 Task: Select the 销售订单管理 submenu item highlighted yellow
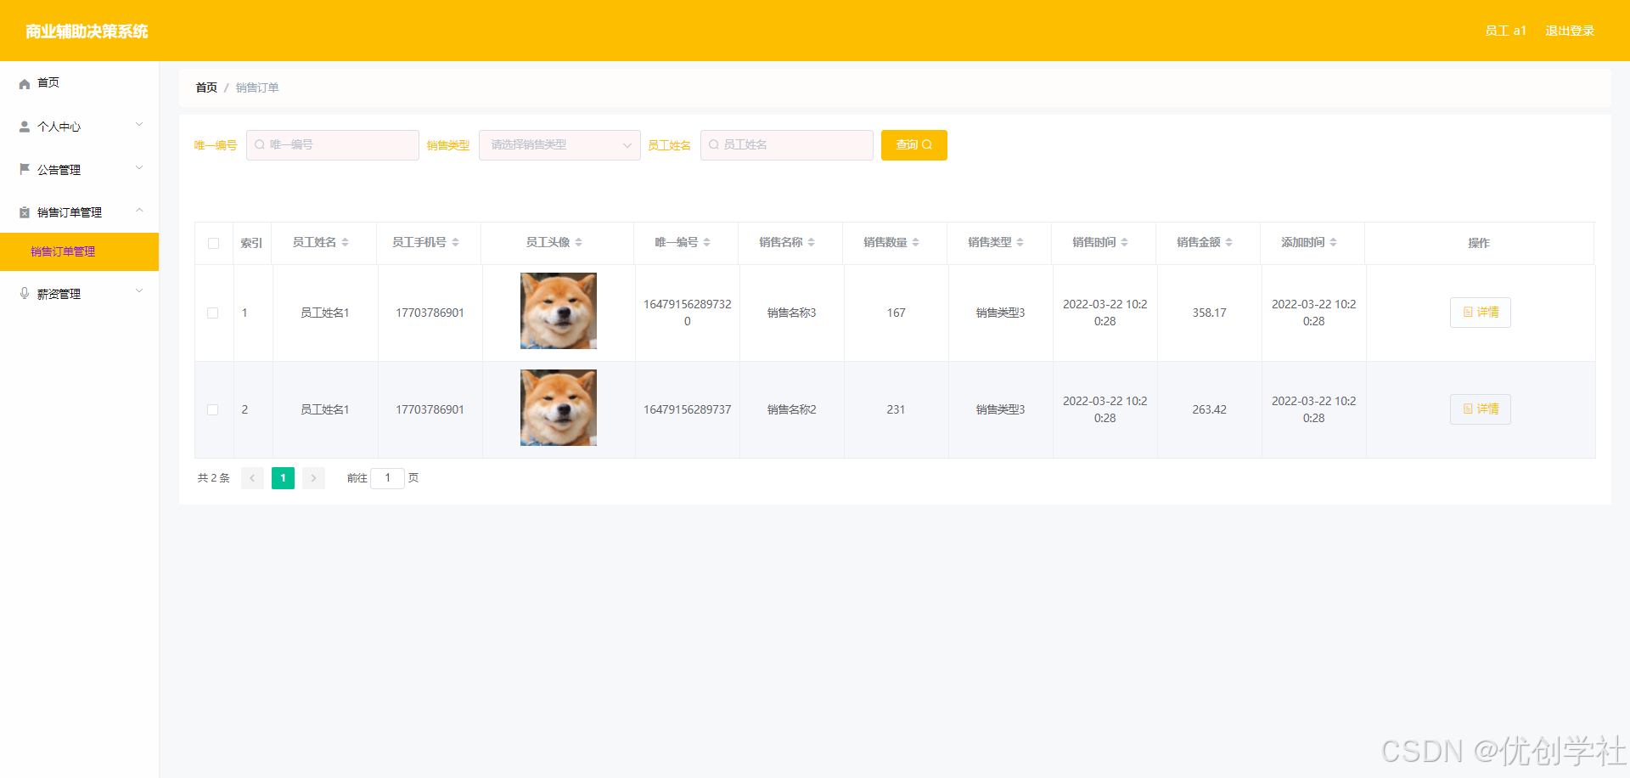pyautogui.click(x=79, y=251)
